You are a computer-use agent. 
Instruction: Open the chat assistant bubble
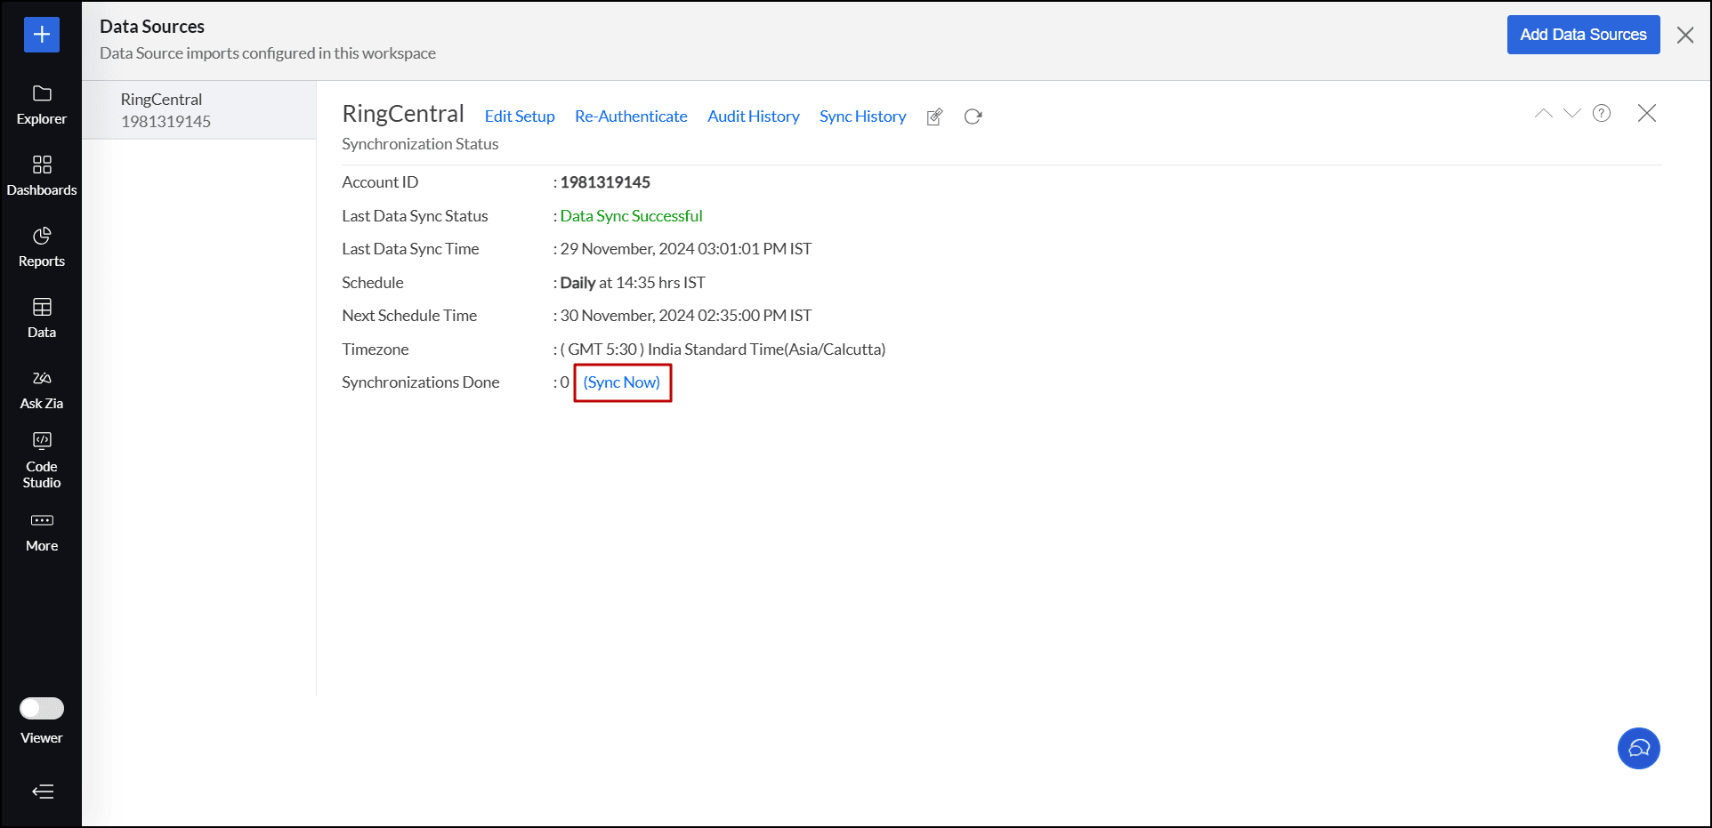1638,748
